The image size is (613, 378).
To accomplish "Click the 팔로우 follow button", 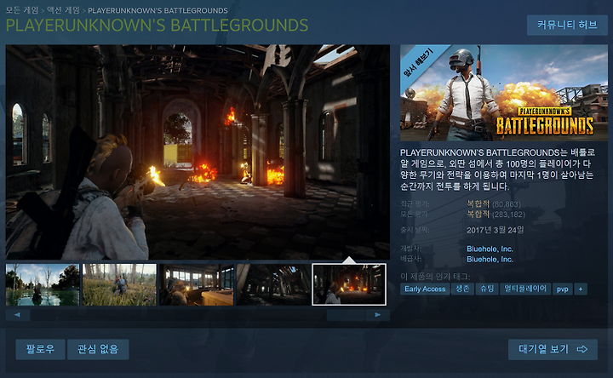I will [x=40, y=349].
